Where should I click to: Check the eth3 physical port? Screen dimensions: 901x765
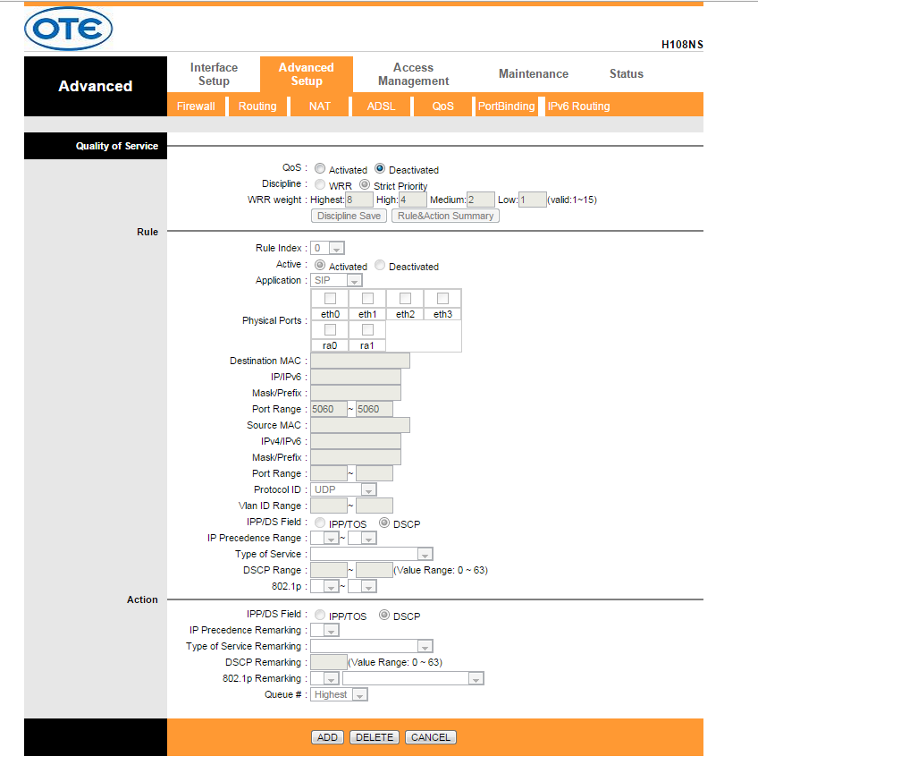pos(442,299)
